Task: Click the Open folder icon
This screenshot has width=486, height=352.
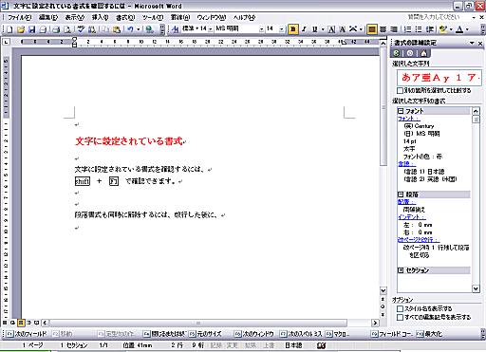Action: 21,29
